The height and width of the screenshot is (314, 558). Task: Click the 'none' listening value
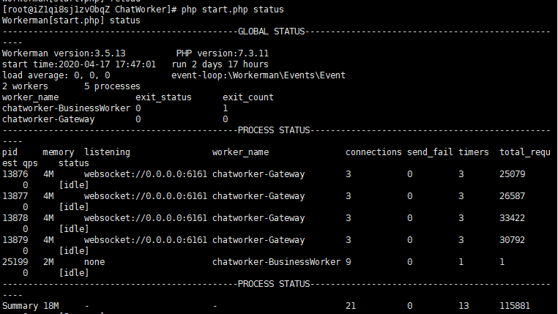pyautogui.click(x=94, y=263)
